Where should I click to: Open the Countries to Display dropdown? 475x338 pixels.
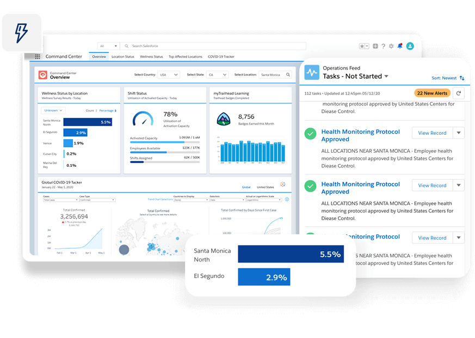(191, 200)
